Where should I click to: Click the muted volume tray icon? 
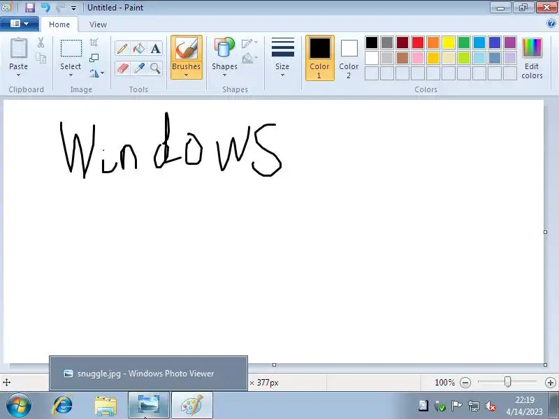click(x=491, y=406)
